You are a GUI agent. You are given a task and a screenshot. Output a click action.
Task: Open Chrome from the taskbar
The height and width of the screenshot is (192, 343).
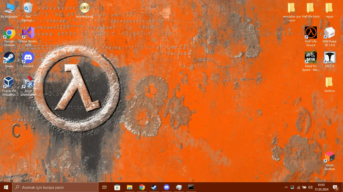pyautogui.click(x=142, y=187)
